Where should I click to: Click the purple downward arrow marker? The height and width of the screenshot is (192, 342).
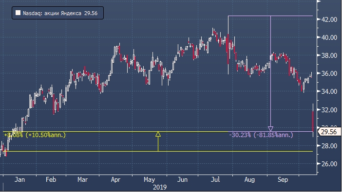pos(270,129)
